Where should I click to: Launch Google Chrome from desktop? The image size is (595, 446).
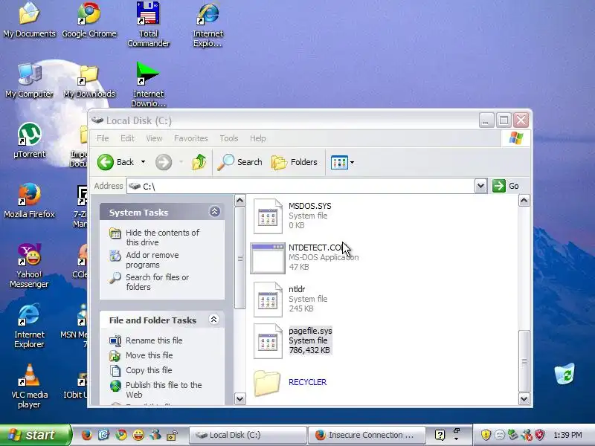coord(89,20)
